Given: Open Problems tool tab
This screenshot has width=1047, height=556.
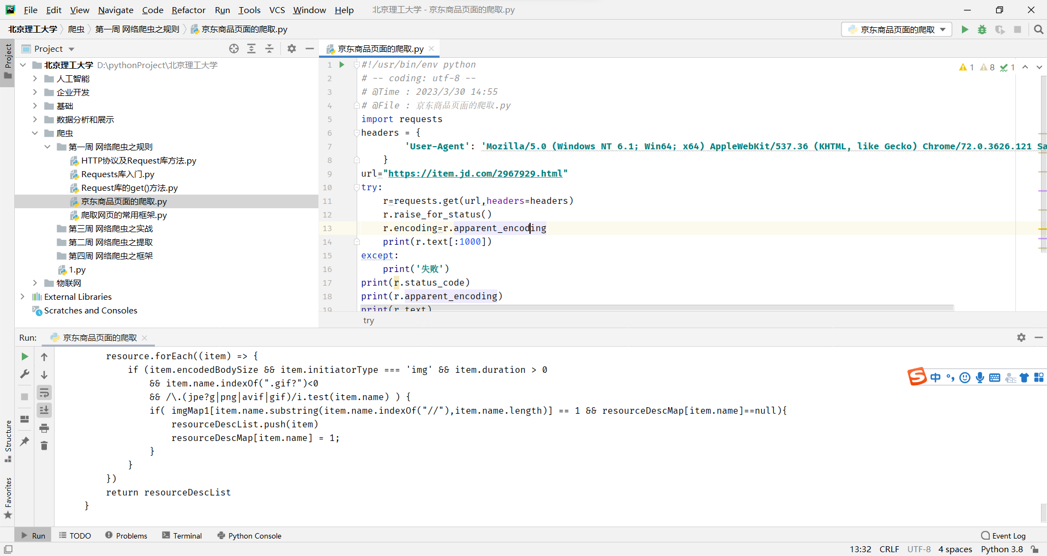Looking at the screenshot, I should coord(127,536).
